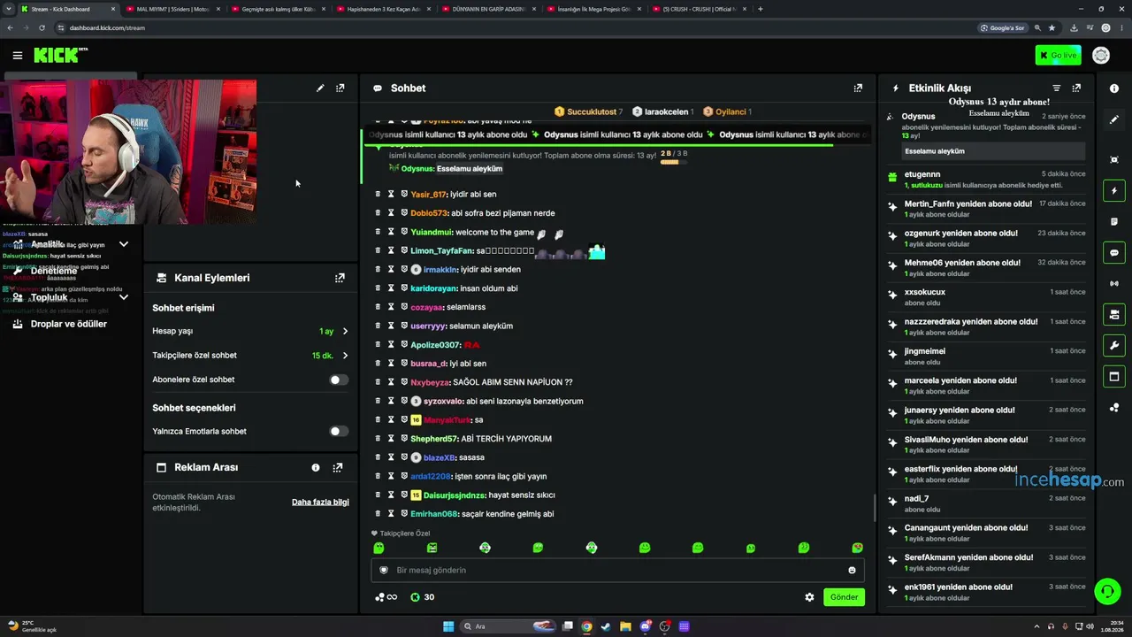The image size is (1132, 637).
Task: Click the info icon next to Reklam Arası
Action: (x=316, y=467)
